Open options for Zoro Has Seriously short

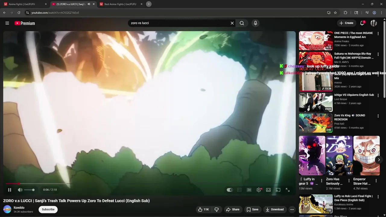[x=349, y=181]
